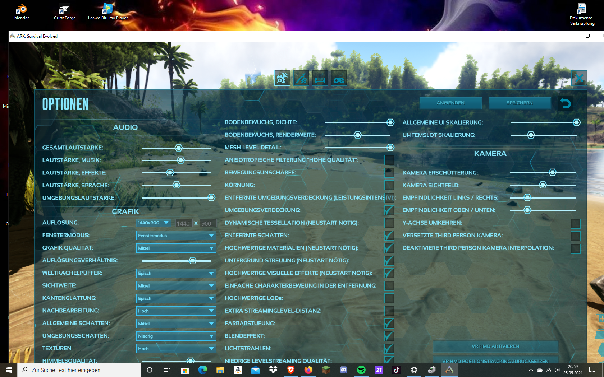Image resolution: width=604 pixels, height=377 pixels.
Task: Launch Firefox from taskbar
Action: pos(308,370)
